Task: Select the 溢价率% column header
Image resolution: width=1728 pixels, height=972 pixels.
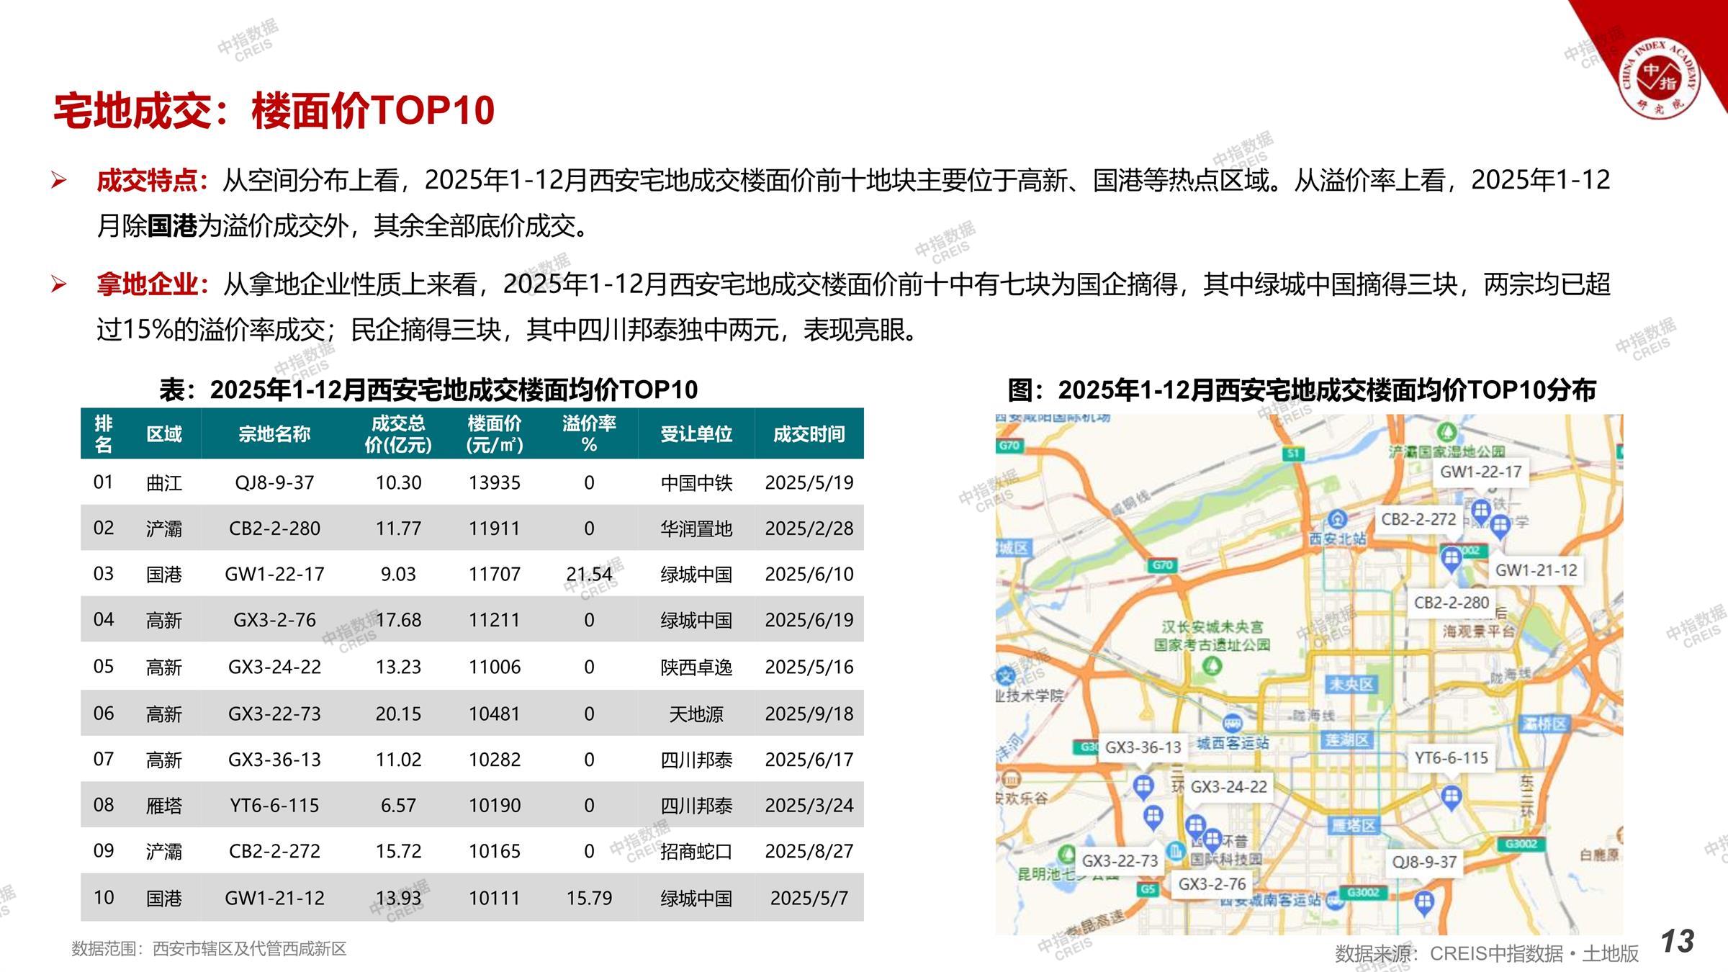Action: coord(589,433)
